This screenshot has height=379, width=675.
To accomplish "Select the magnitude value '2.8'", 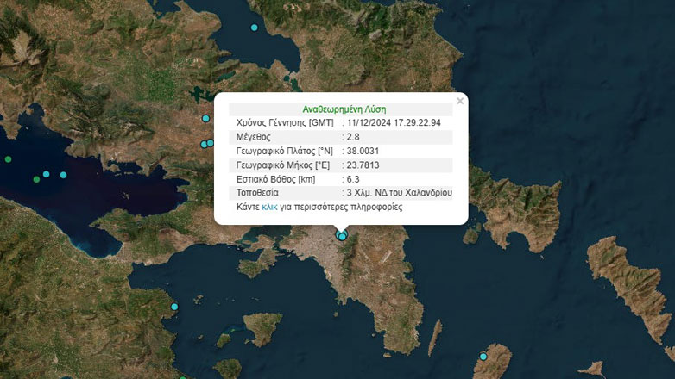I will point(353,137).
